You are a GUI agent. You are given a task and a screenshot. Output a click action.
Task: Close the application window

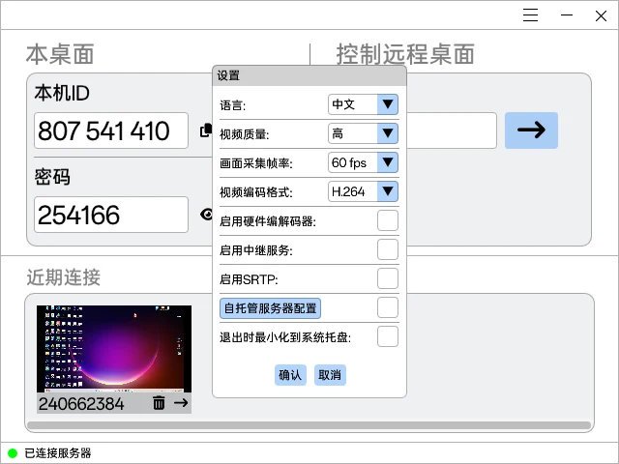601,15
